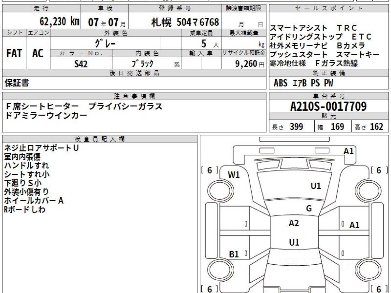Click the 車検 column header
The height and width of the screenshot is (293, 391).
point(105,8)
